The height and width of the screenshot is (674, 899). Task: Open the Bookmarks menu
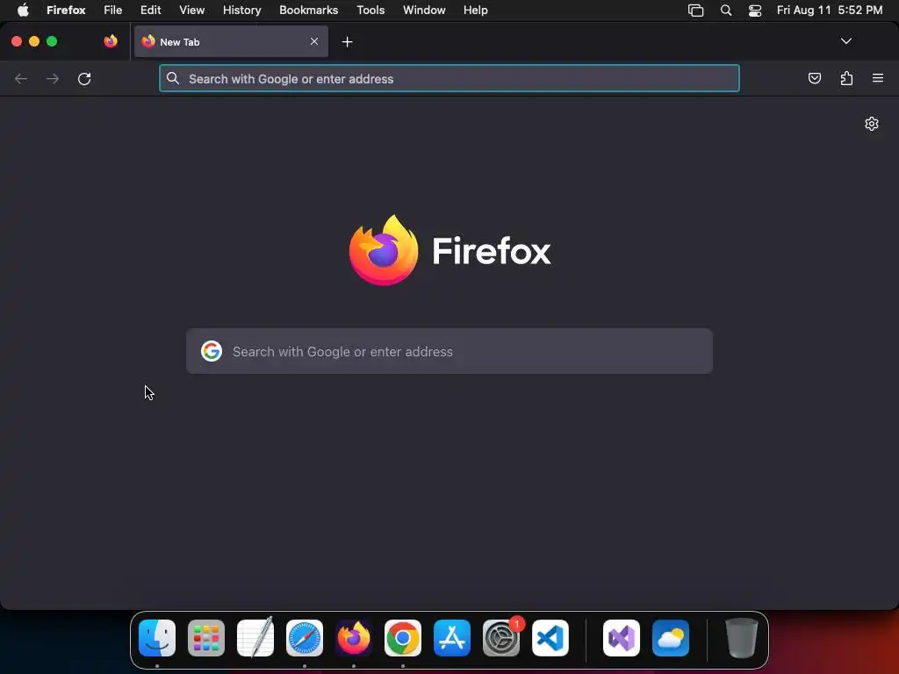pyautogui.click(x=308, y=10)
